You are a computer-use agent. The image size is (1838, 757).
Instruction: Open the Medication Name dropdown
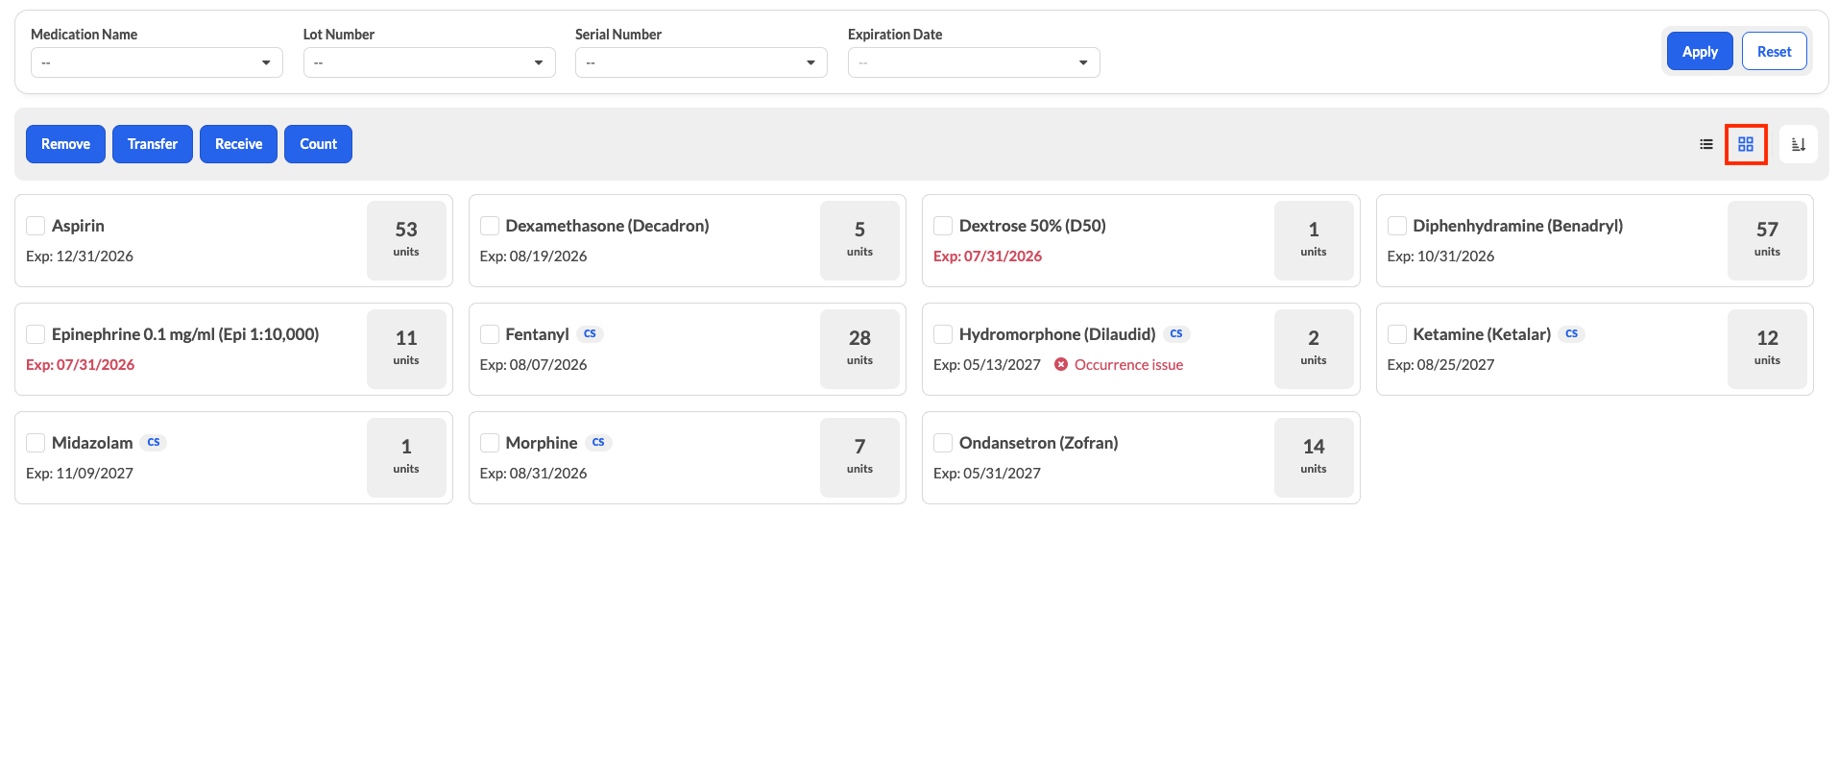[x=157, y=62]
